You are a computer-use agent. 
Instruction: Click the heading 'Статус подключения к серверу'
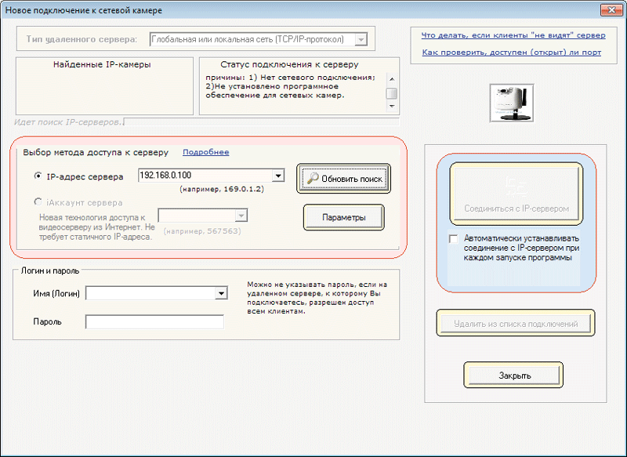(289, 64)
